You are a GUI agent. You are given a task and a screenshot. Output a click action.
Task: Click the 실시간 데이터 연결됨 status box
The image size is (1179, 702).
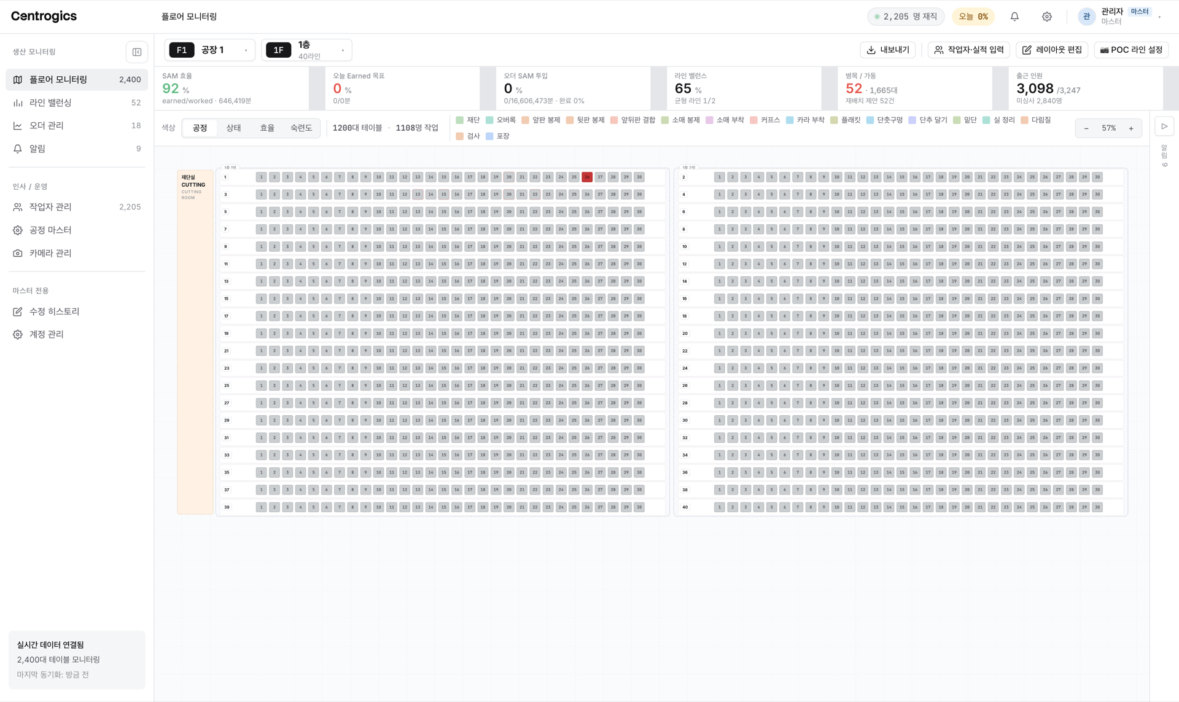77,660
